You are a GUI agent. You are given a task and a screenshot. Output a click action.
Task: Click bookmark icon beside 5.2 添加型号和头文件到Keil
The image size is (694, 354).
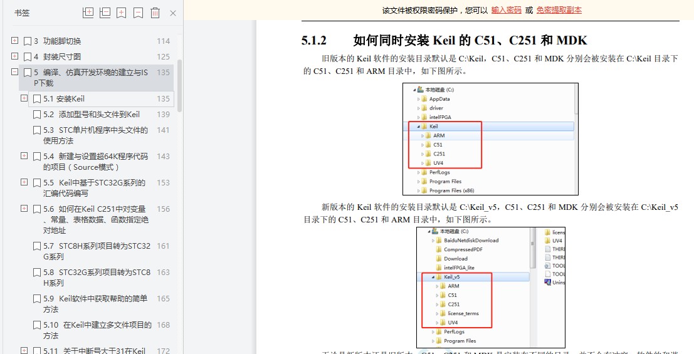37,115
